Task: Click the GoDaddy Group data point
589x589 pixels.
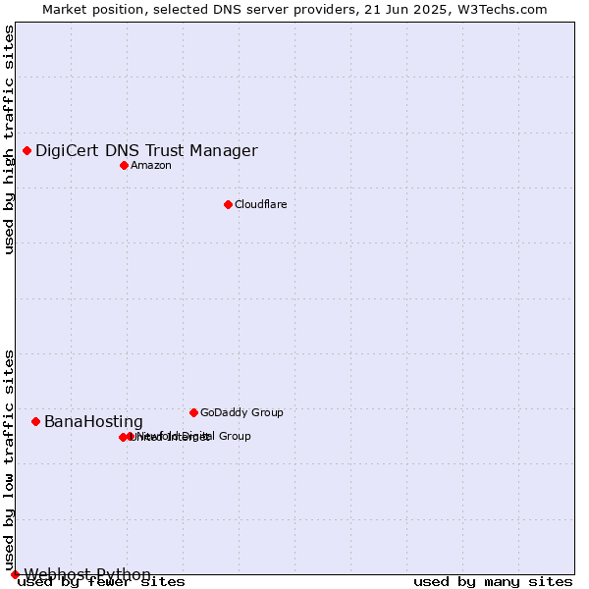Action: (193, 413)
